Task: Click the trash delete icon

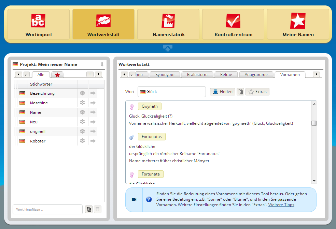Action: point(98,209)
